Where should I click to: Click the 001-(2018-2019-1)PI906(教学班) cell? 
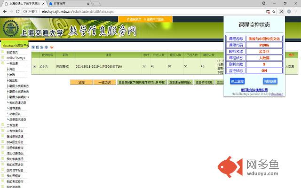109,66
